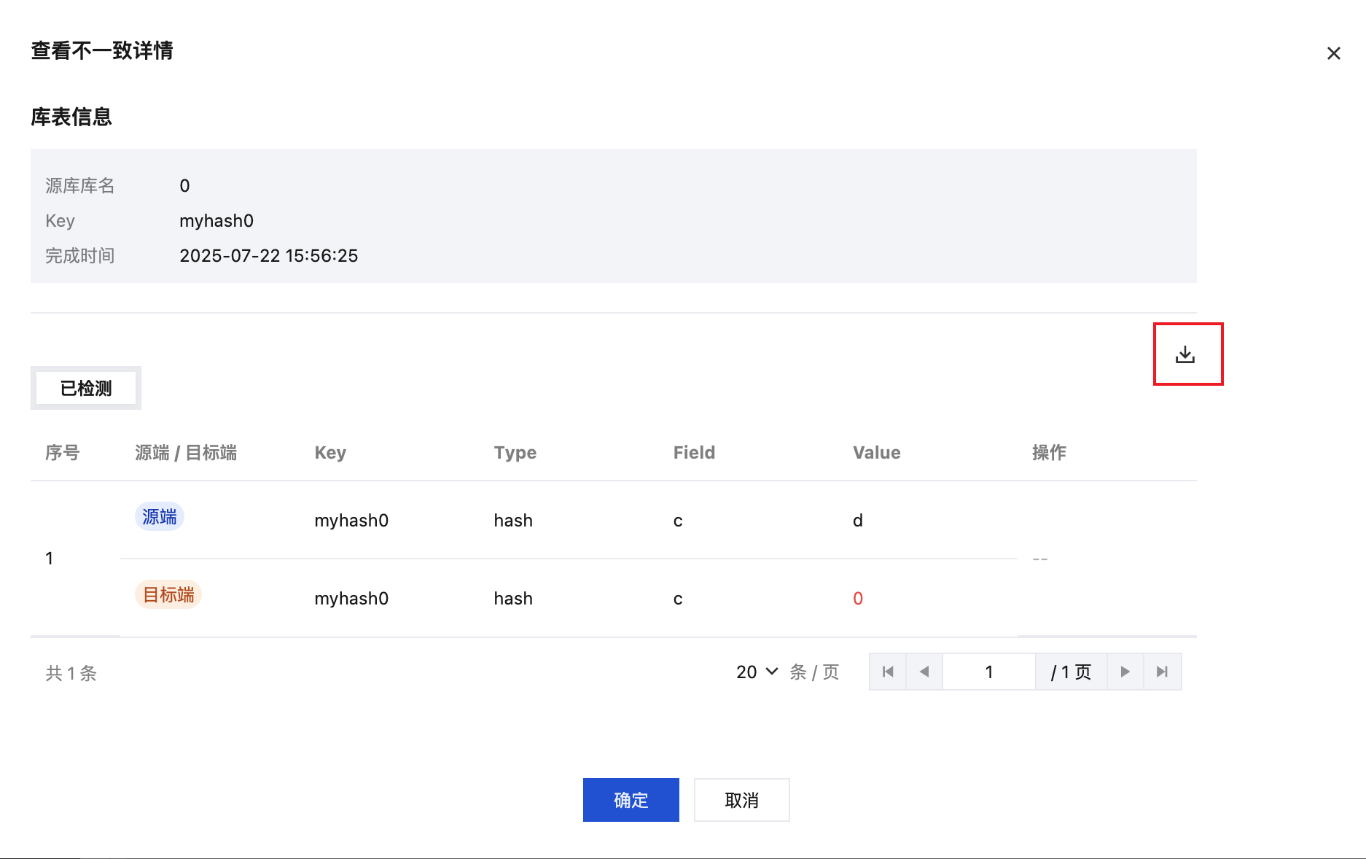Click the Type column header
Screen dimensions: 1366x859
(515, 453)
